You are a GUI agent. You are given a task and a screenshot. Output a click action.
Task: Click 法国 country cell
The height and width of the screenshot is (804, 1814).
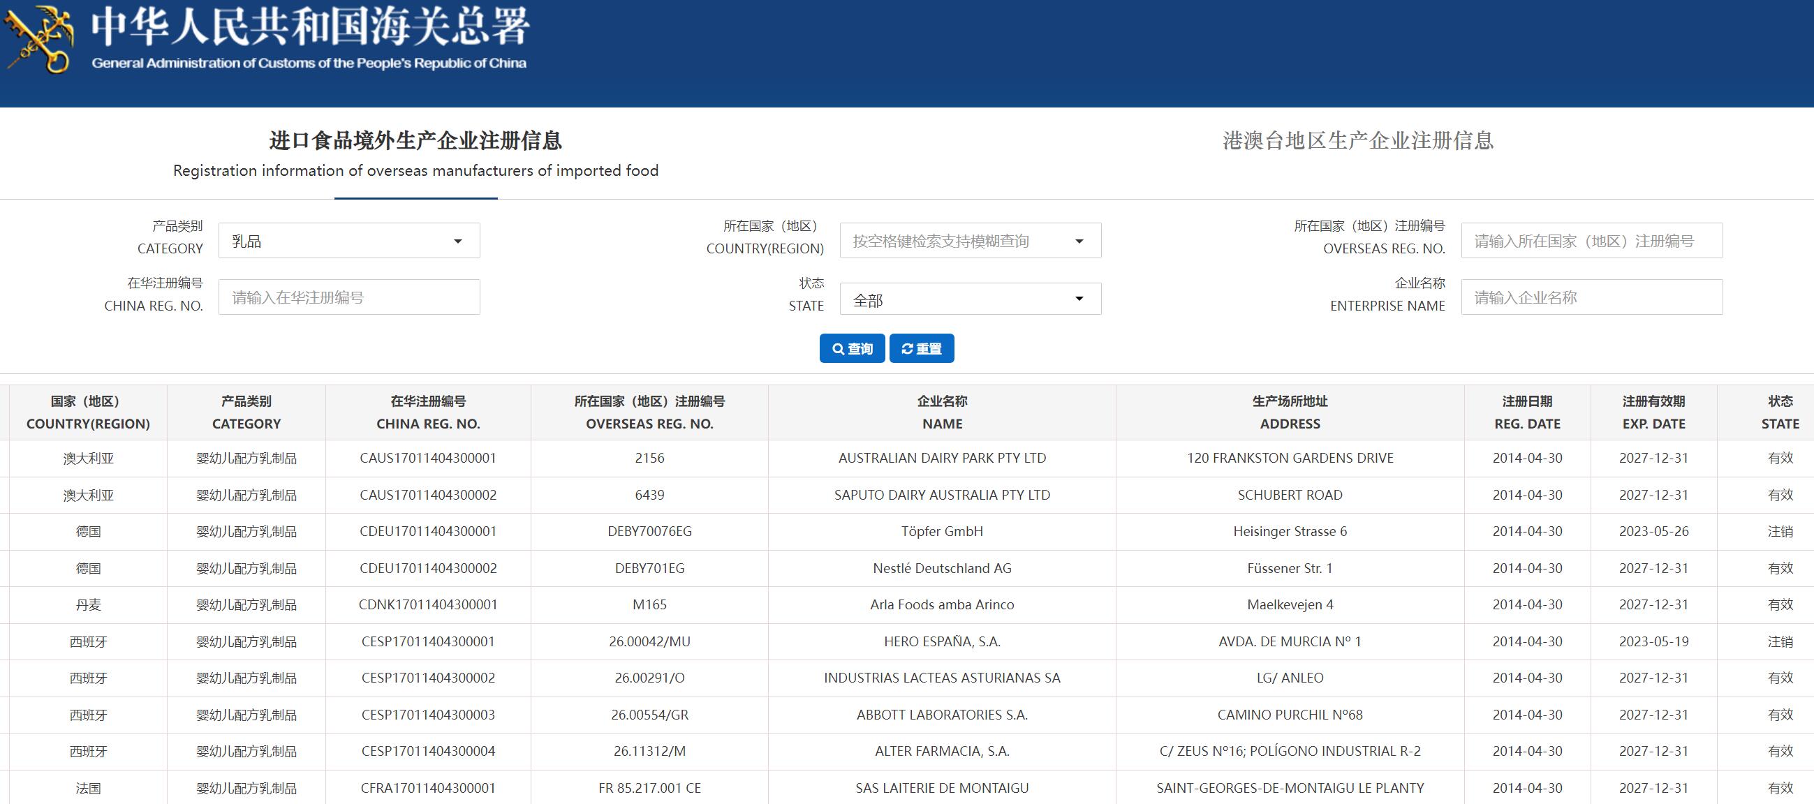pyautogui.click(x=88, y=788)
